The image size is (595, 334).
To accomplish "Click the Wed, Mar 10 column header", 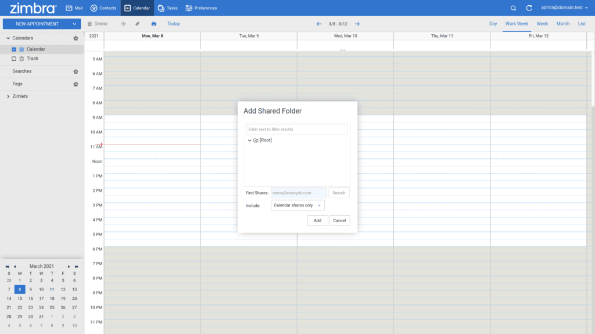I will coord(345,36).
